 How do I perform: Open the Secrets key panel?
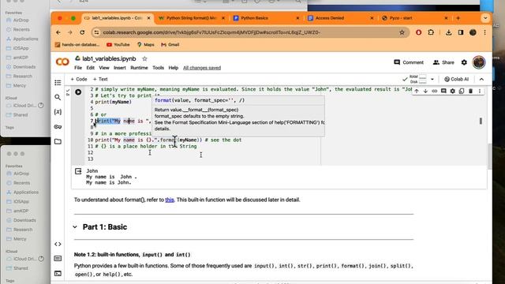pyautogui.click(x=58, y=126)
